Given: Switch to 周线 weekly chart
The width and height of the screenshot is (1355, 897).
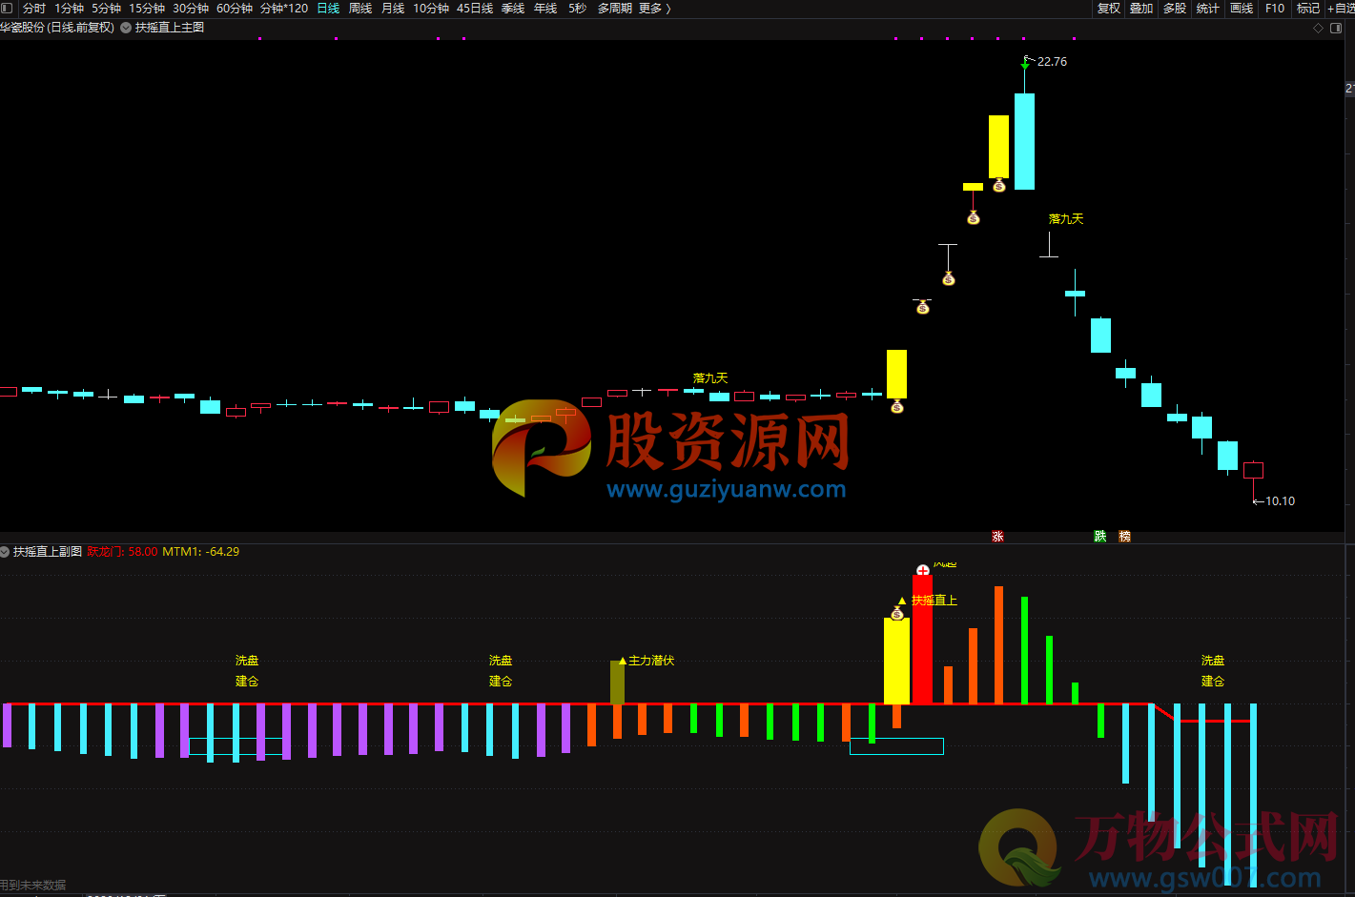Looking at the screenshot, I should coord(360,8).
